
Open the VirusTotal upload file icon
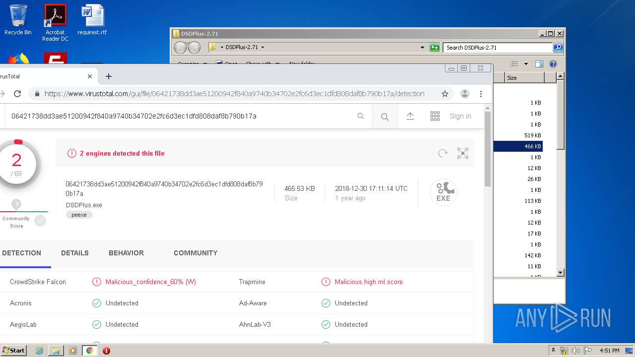(x=410, y=116)
